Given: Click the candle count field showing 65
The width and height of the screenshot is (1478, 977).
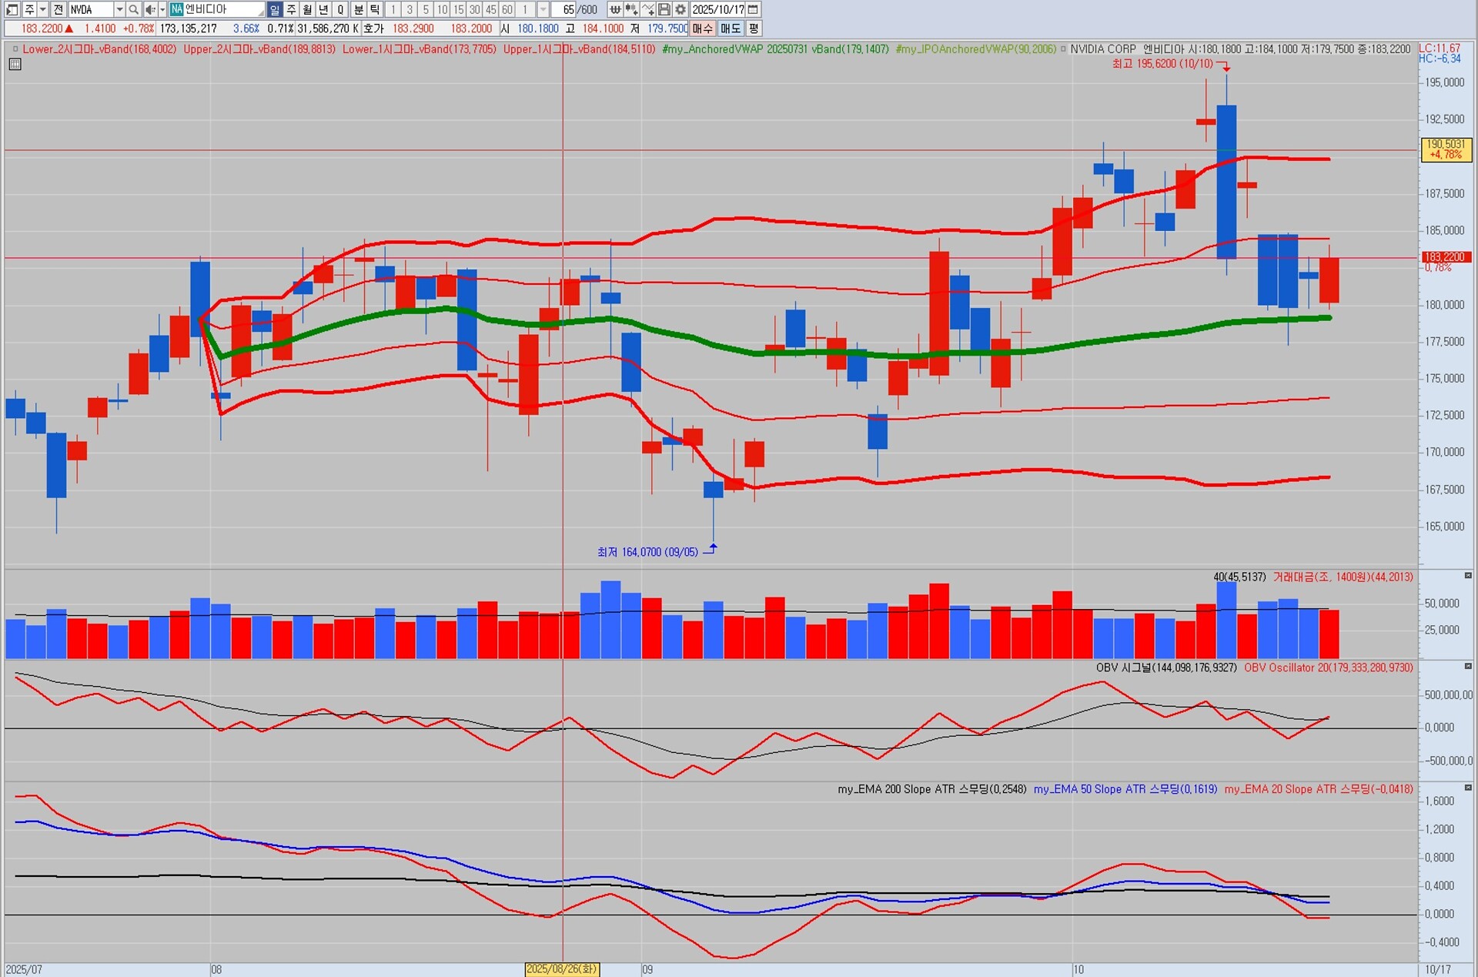Looking at the screenshot, I should 567,9.
